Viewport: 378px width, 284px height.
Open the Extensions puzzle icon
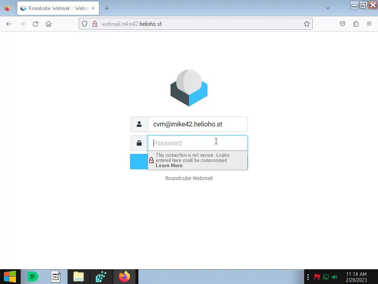pos(356,24)
